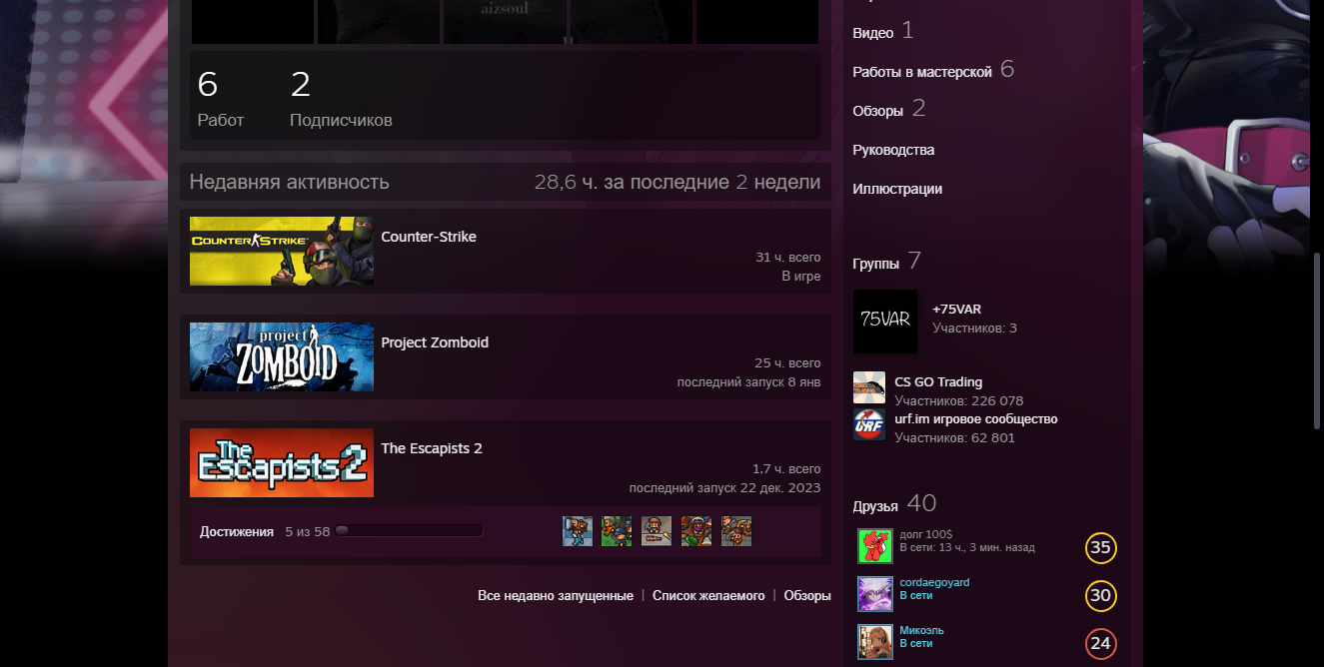Open The Escapists 2 game banner
This screenshot has height=667, width=1324.
coord(282,462)
